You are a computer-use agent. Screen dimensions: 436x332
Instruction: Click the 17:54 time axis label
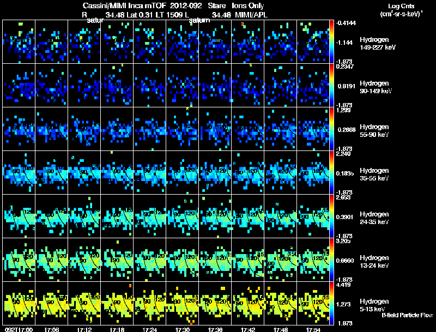click(x=313, y=329)
